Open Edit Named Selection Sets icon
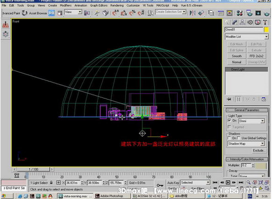Screen dimensions: 273x199 tap(151, 13)
